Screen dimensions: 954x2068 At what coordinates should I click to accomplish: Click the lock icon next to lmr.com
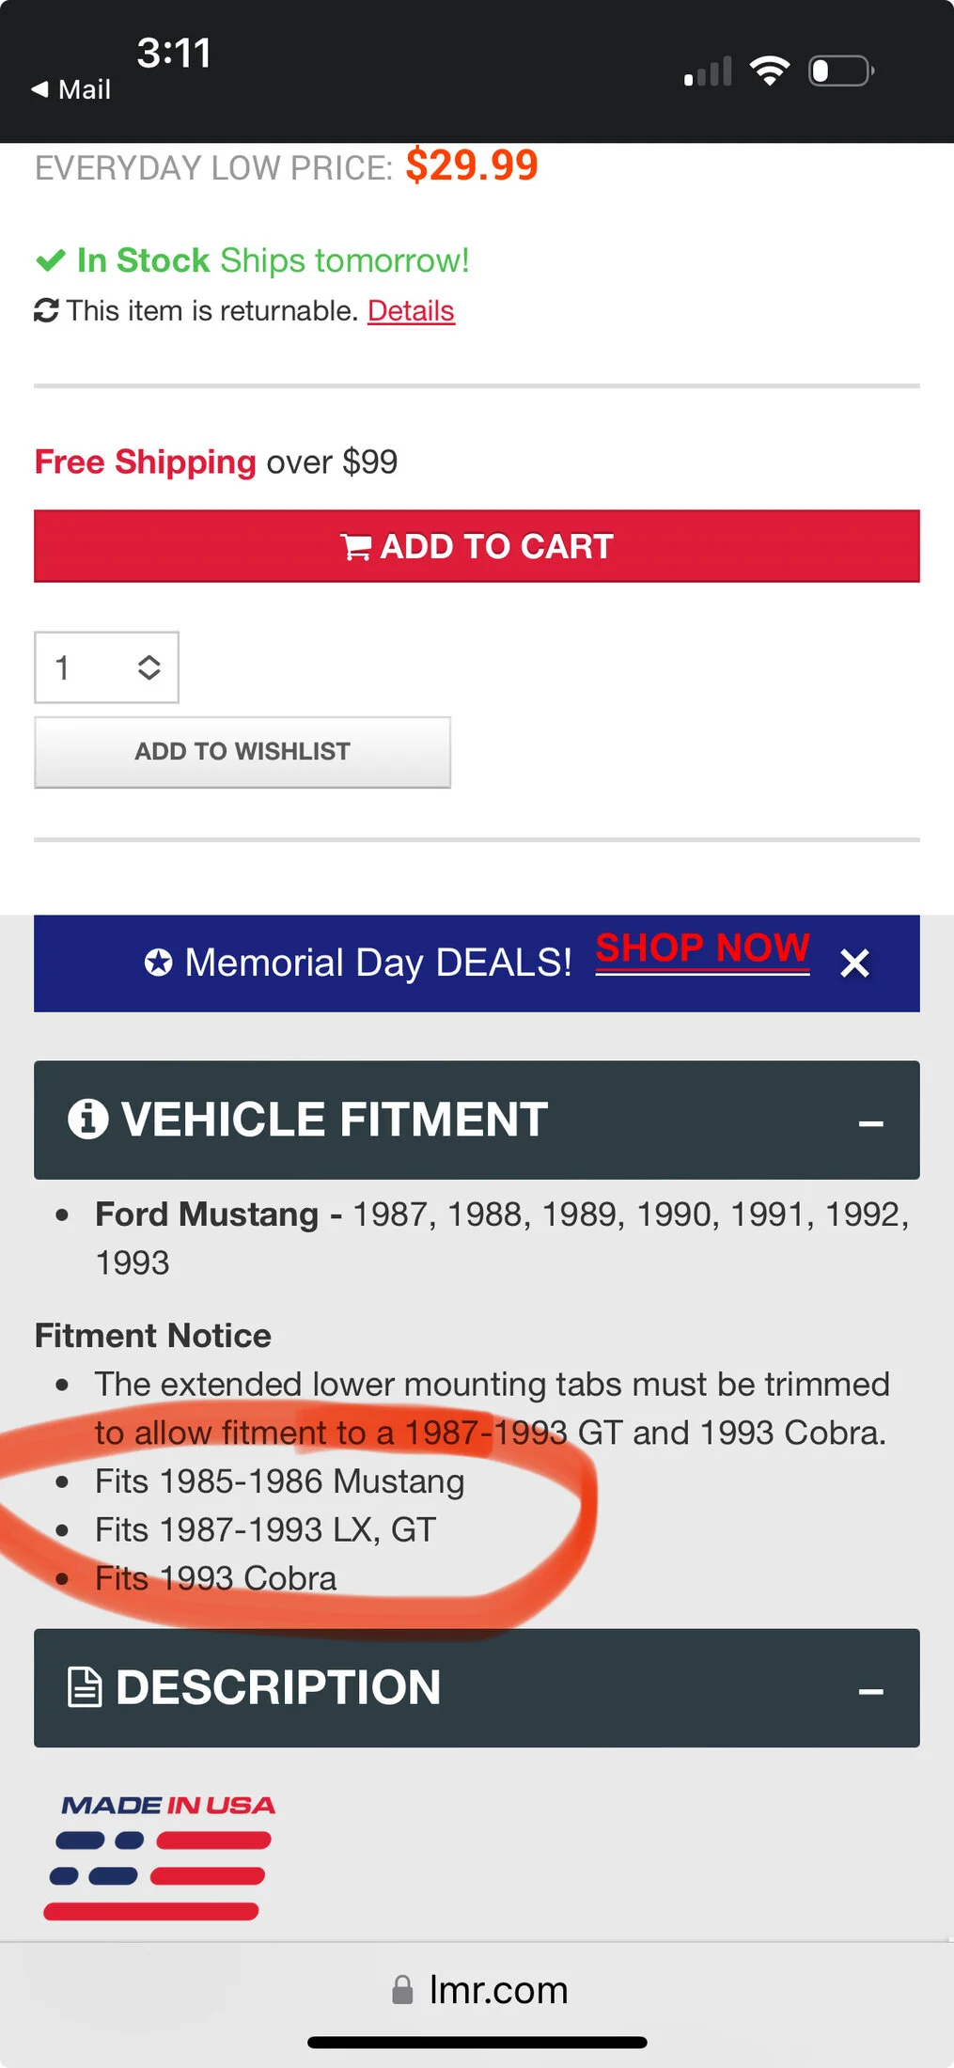click(402, 1990)
